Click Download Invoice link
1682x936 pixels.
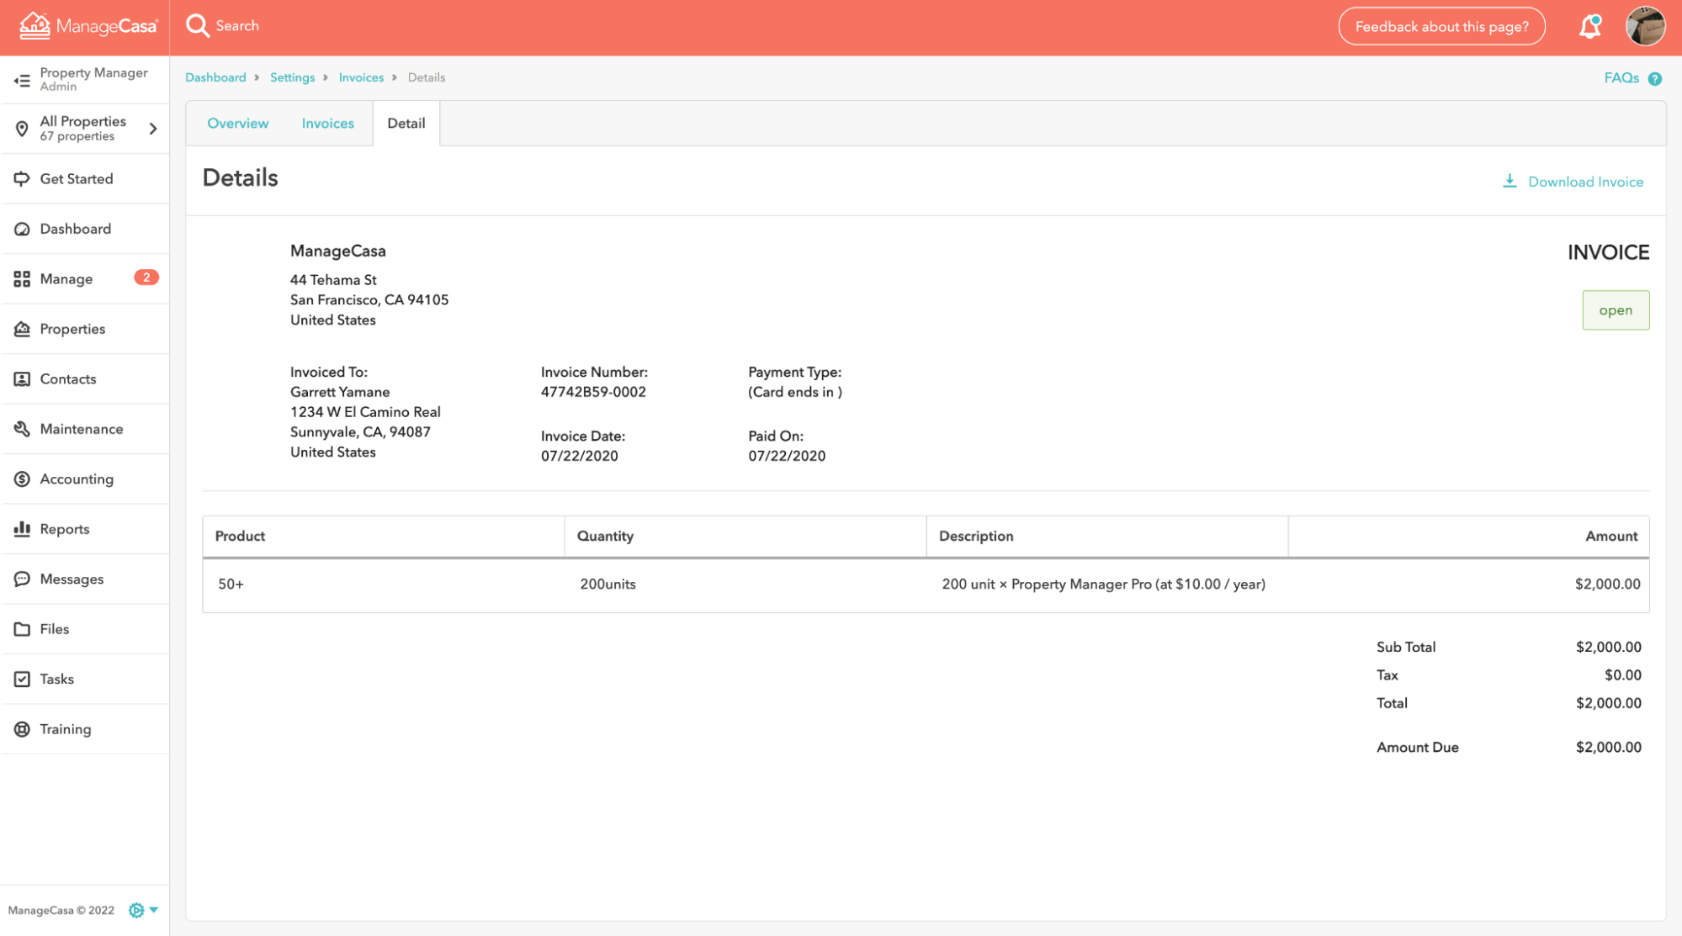click(1585, 182)
